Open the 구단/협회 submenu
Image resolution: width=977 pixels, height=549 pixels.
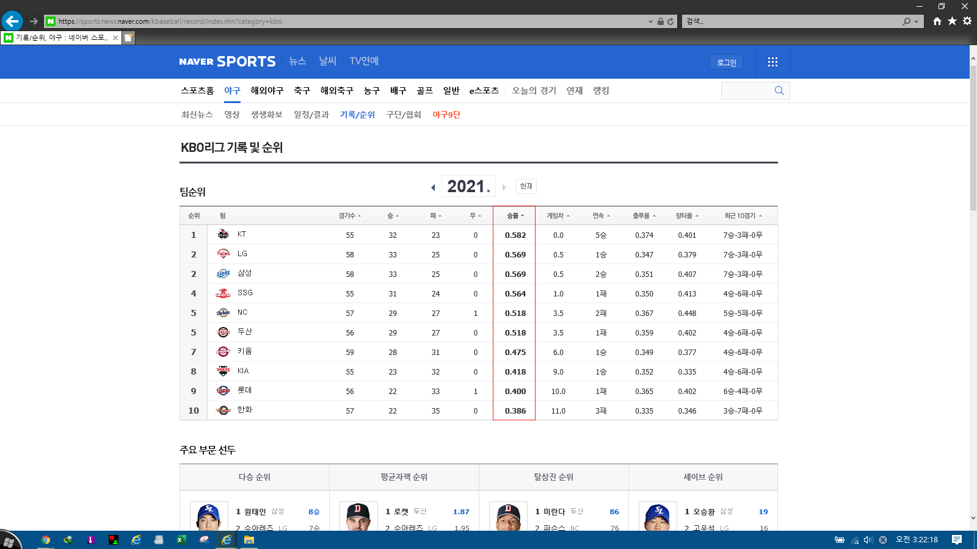(404, 115)
